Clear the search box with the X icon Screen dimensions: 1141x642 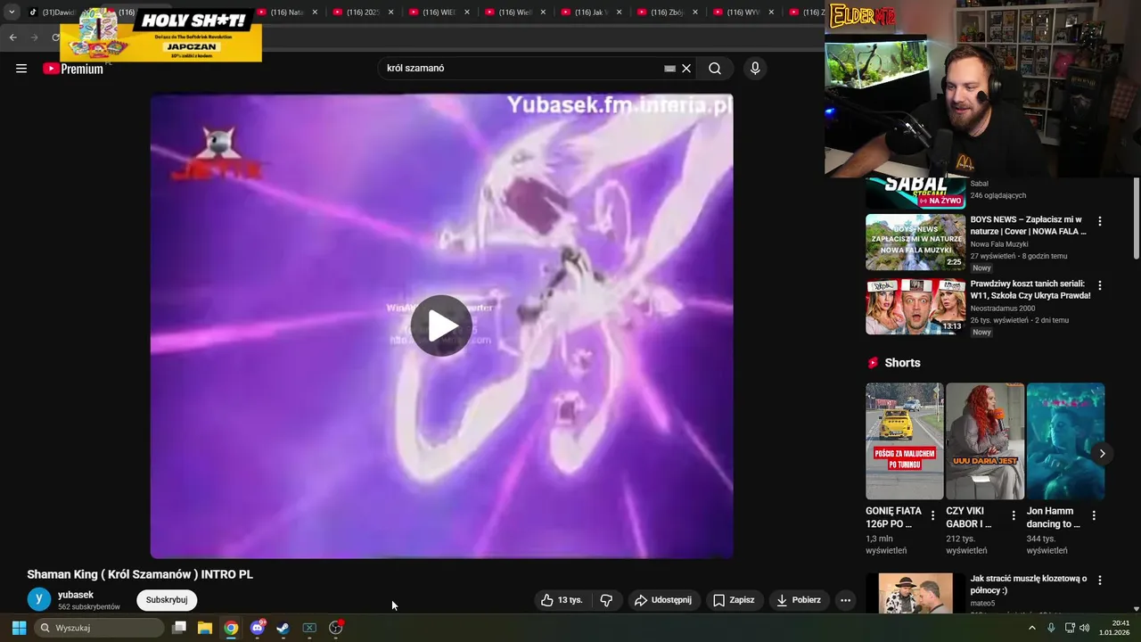686,69
